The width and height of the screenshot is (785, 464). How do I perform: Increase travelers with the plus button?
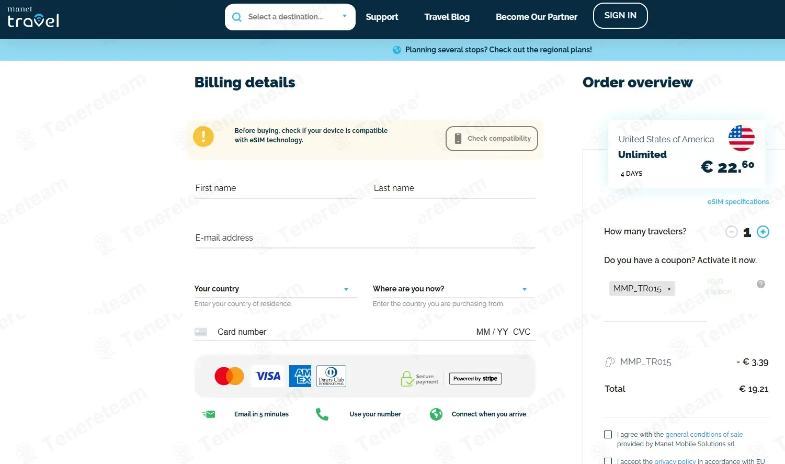coord(763,232)
